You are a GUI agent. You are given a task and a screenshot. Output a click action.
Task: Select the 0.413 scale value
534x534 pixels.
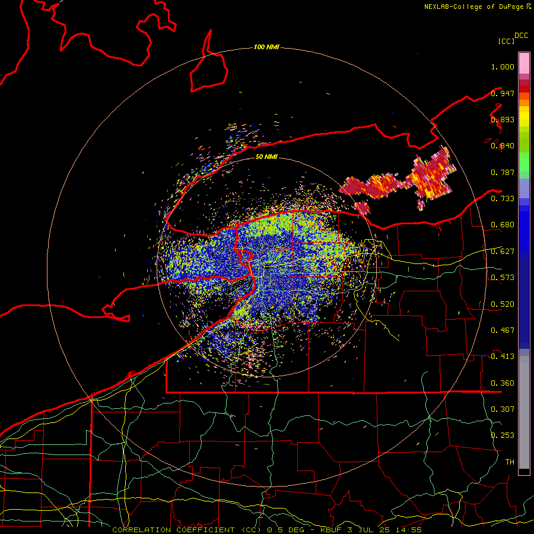[x=503, y=357]
